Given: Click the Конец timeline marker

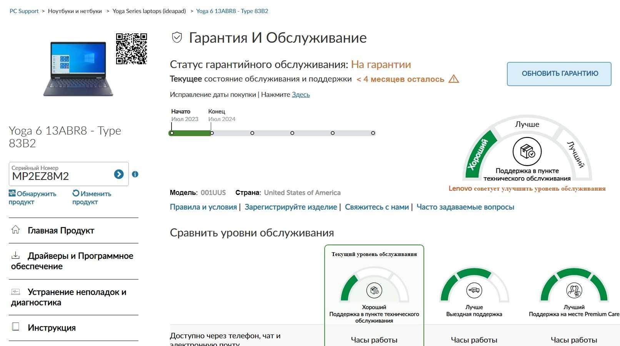Looking at the screenshot, I should [x=212, y=133].
